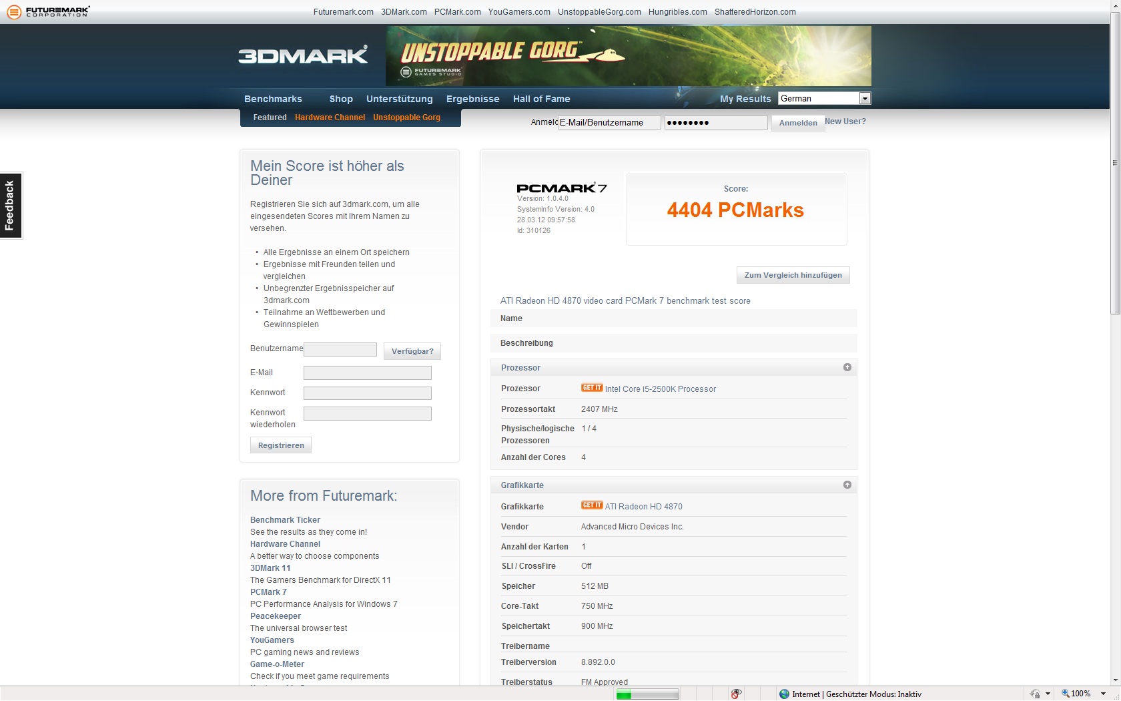Select Hardware Channel sub-tab
The height and width of the screenshot is (701, 1121).
pyautogui.click(x=330, y=118)
